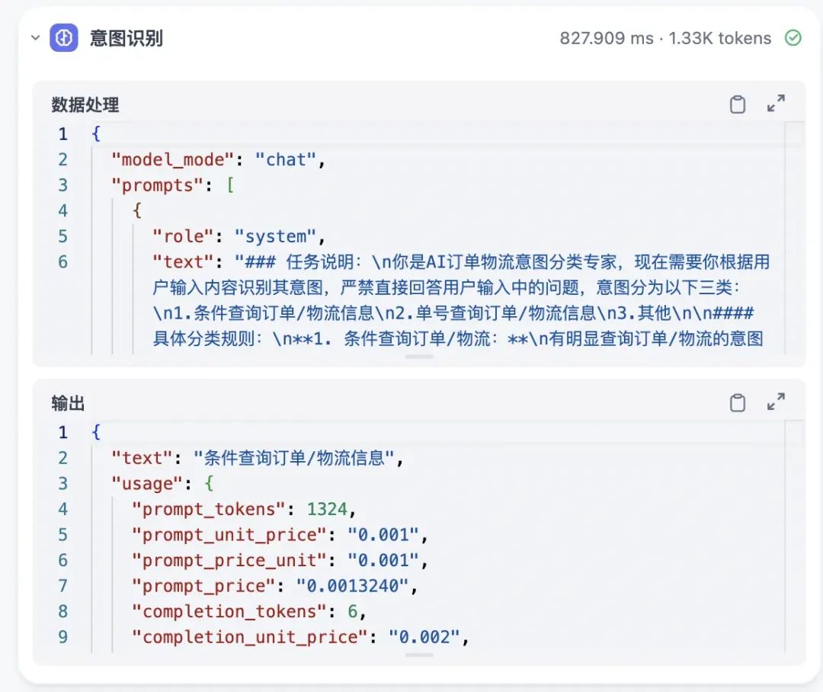Click the 数据处理 section header
The width and height of the screenshot is (823, 692).
[85, 104]
